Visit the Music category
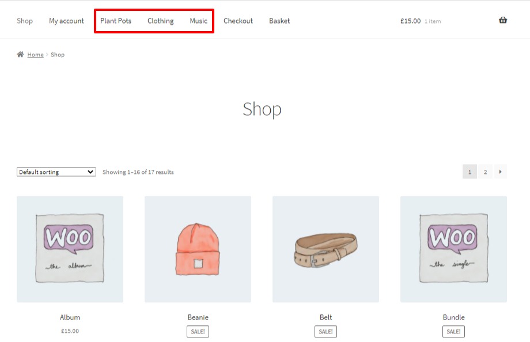530x342 pixels. 198,21
